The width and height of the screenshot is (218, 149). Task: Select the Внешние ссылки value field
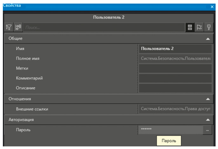[175, 109]
